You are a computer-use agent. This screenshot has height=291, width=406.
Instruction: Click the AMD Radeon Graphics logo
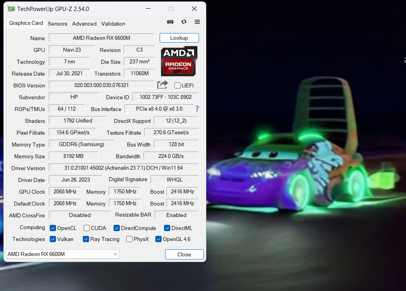pos(179,61)
